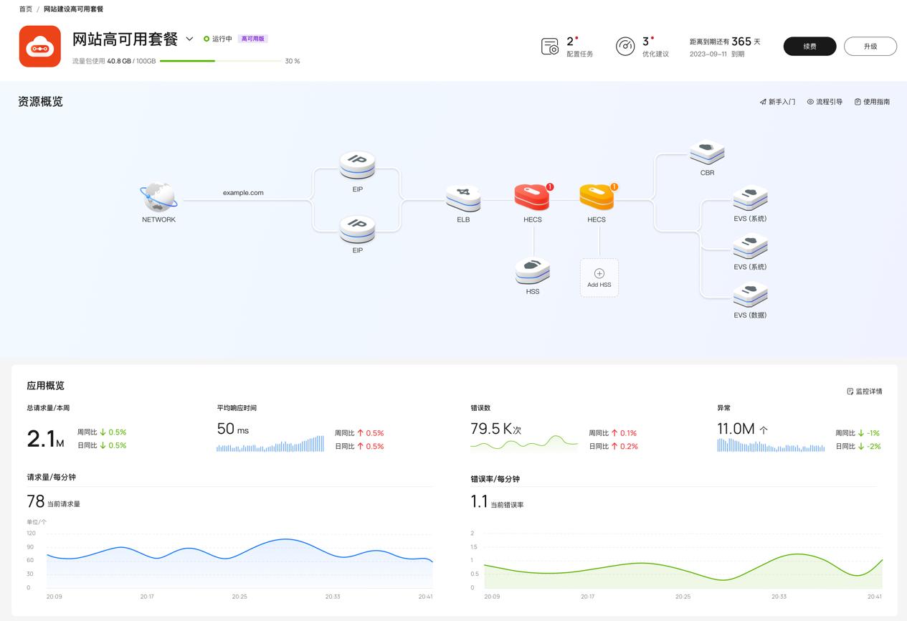907x621 pixels.
Task: Open the 优化建议 gauge icon
Action: coord(625,45)
